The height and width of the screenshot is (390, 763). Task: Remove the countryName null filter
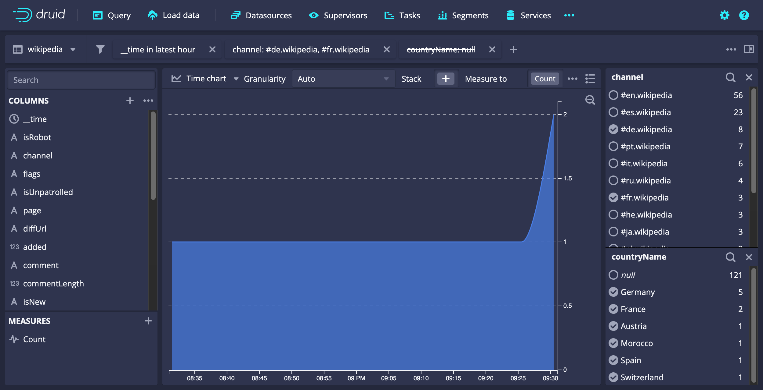pos(492,49)
